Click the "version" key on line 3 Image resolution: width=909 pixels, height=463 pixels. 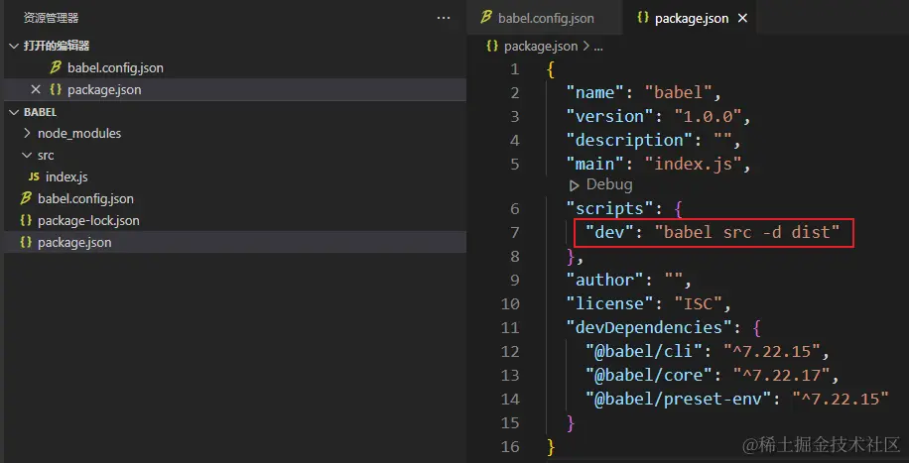tap(609, 116)
